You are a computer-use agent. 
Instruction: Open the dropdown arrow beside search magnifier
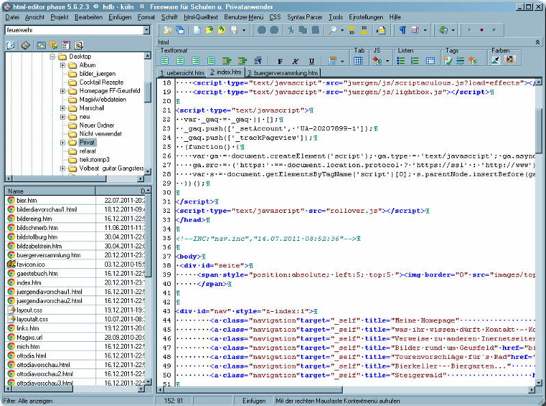click(x=343, y=30)
